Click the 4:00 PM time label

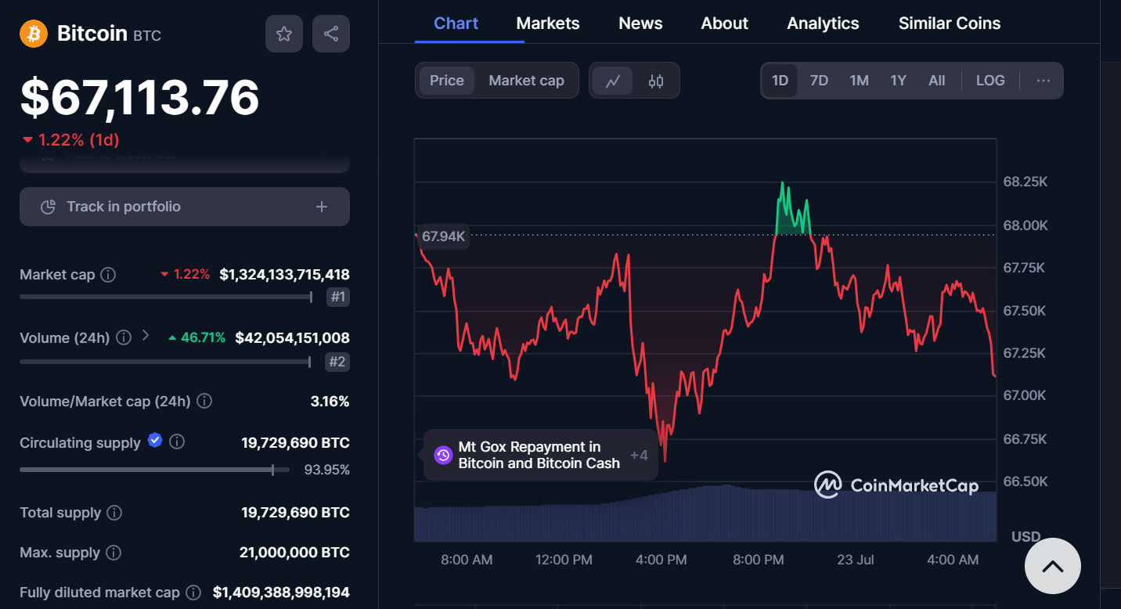click(x=661, y=560)
